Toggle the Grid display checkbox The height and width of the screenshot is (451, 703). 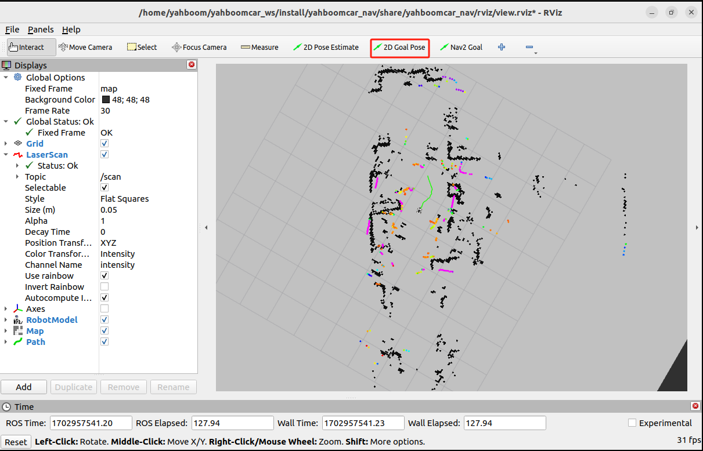tap(104, 144)
